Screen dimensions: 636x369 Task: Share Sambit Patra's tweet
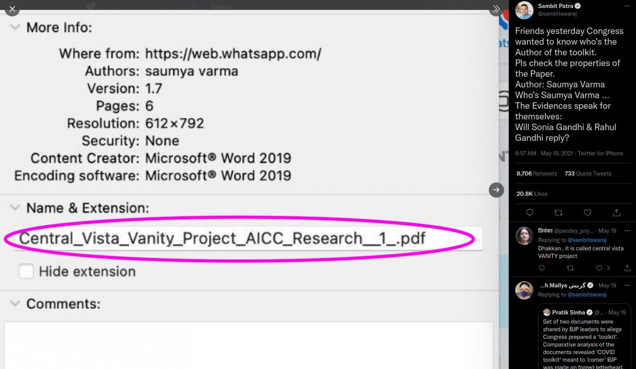(616, 213)
